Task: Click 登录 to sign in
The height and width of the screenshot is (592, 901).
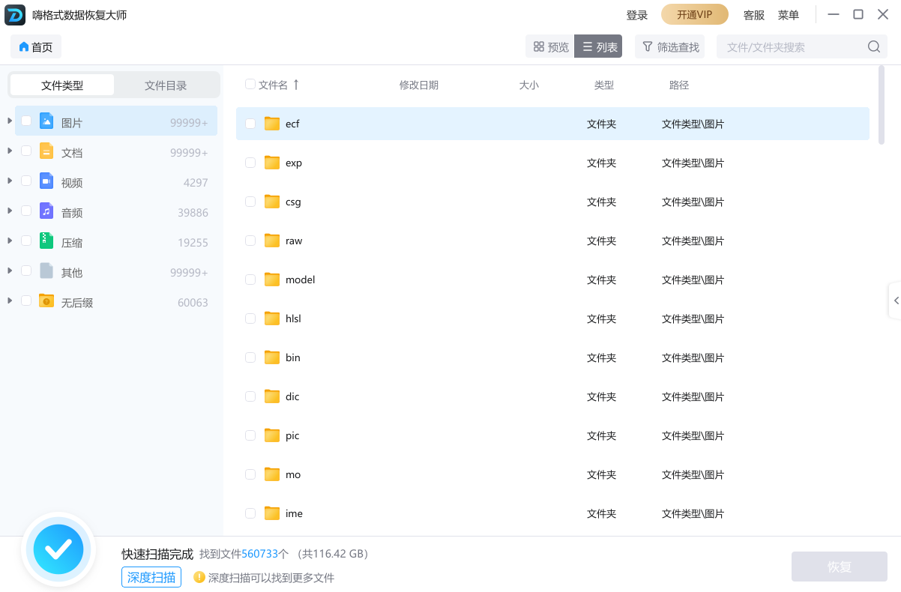Action: (636, 14)
